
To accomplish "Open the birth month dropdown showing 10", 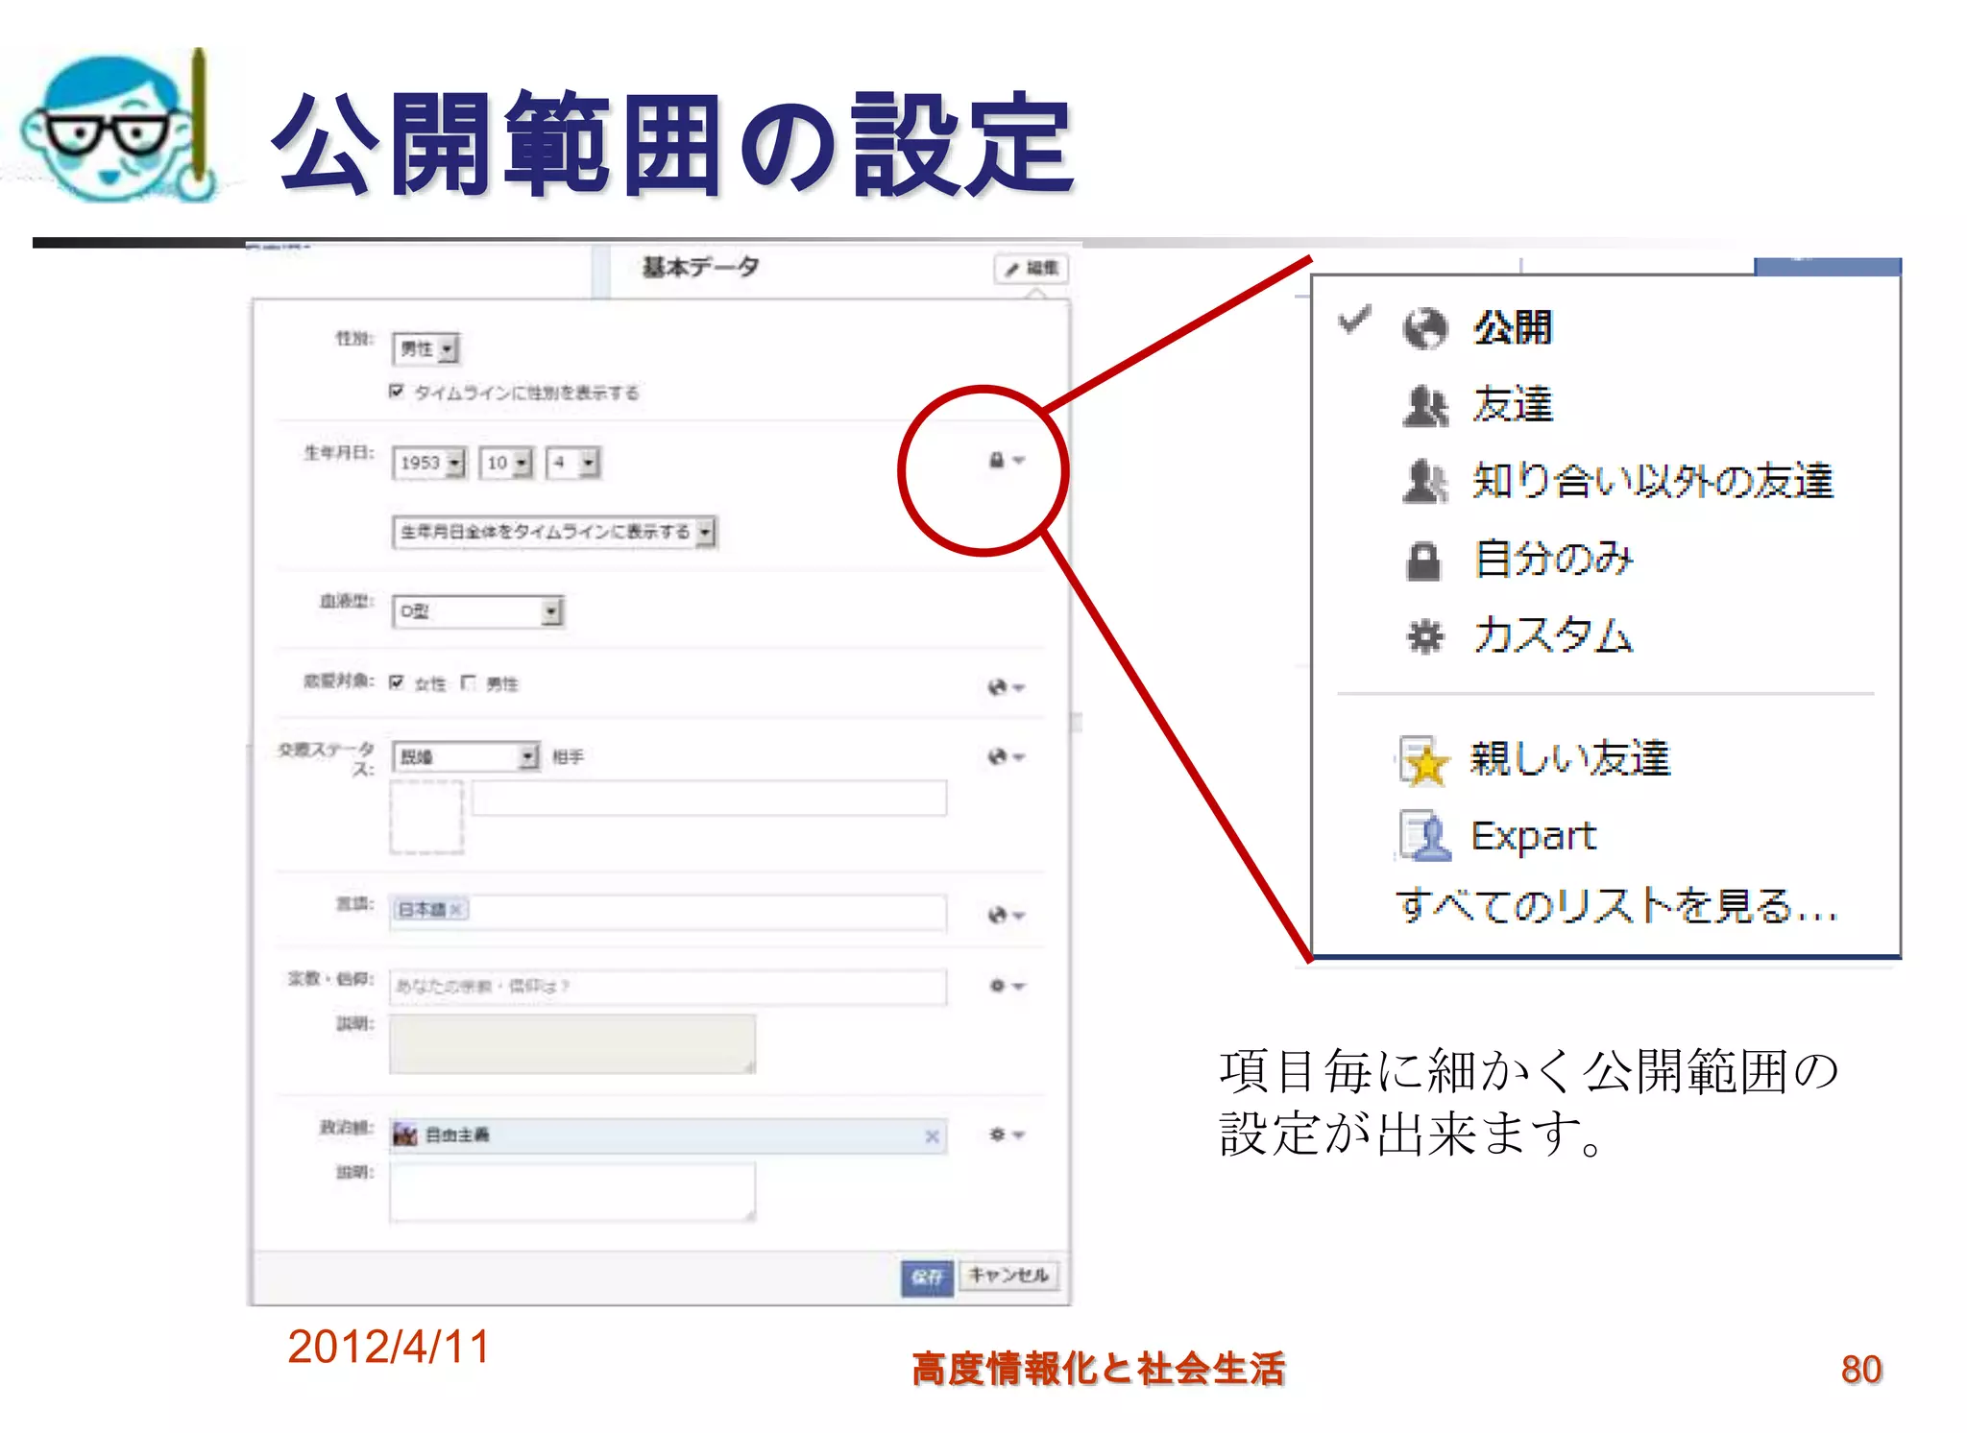I will pos(506,463).
